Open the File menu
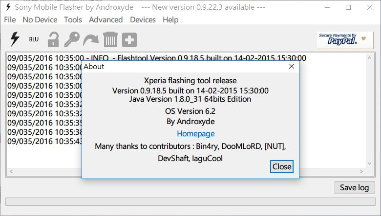This screenshot has width=381, height=216. click(10, 19)
